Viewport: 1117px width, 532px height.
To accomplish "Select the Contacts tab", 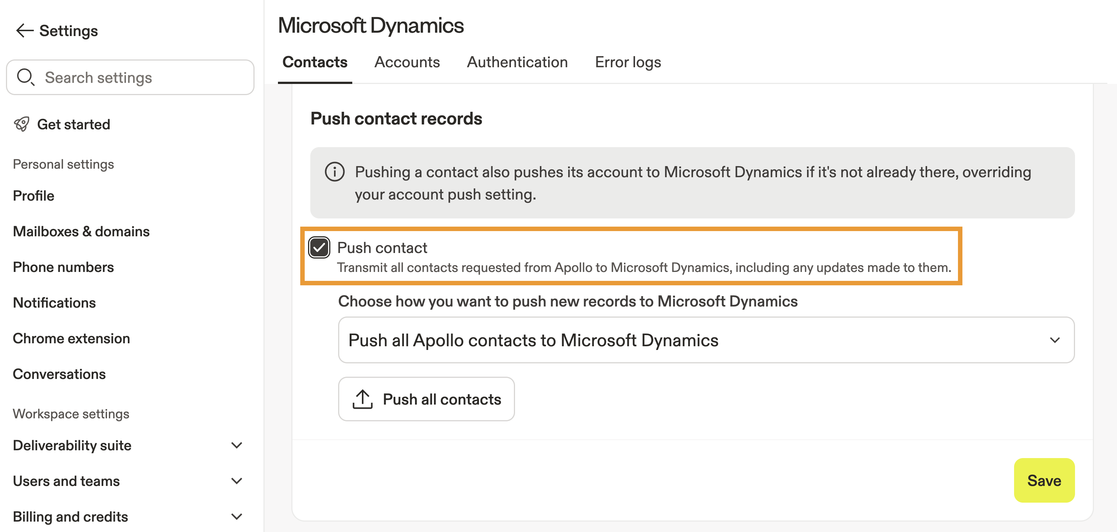I will tap(315, 62).
